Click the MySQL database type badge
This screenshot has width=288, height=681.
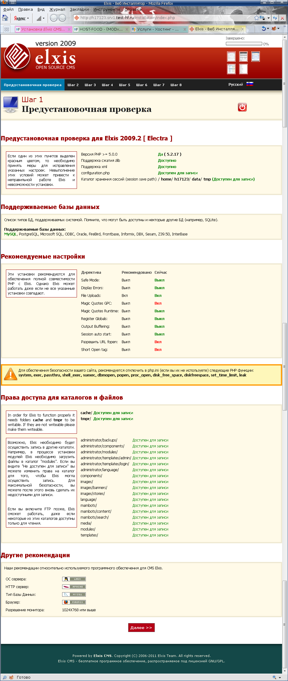74,594
